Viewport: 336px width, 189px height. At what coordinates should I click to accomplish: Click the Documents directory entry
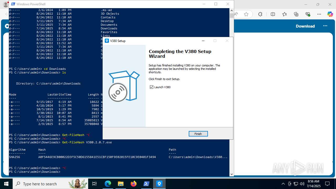click(x=109, y=25)
